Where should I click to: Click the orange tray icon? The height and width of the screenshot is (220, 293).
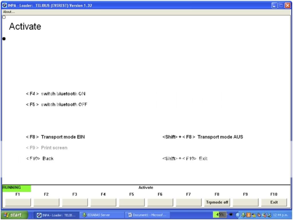248,215
